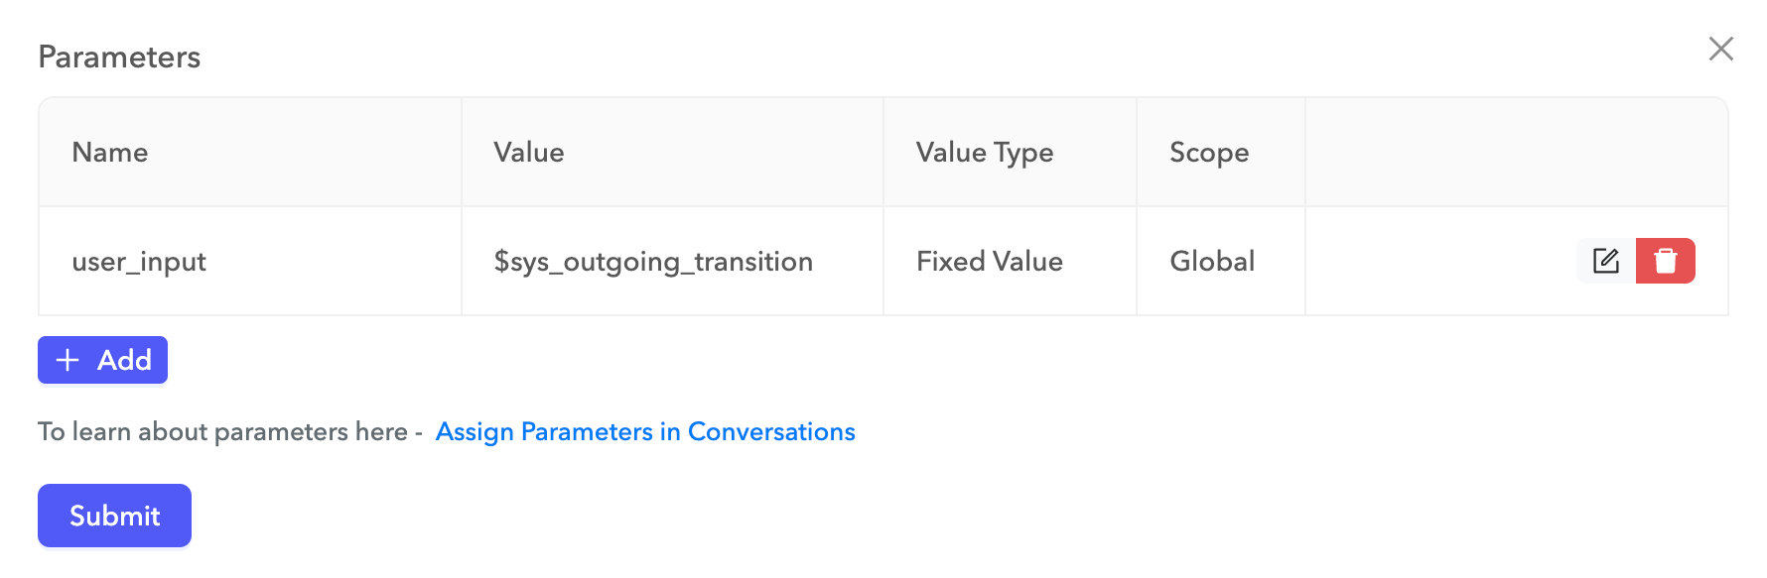Open the Assign Parameters in Conversations link
The width and height of the screenshot is (1767, 578).
[645, 431]
